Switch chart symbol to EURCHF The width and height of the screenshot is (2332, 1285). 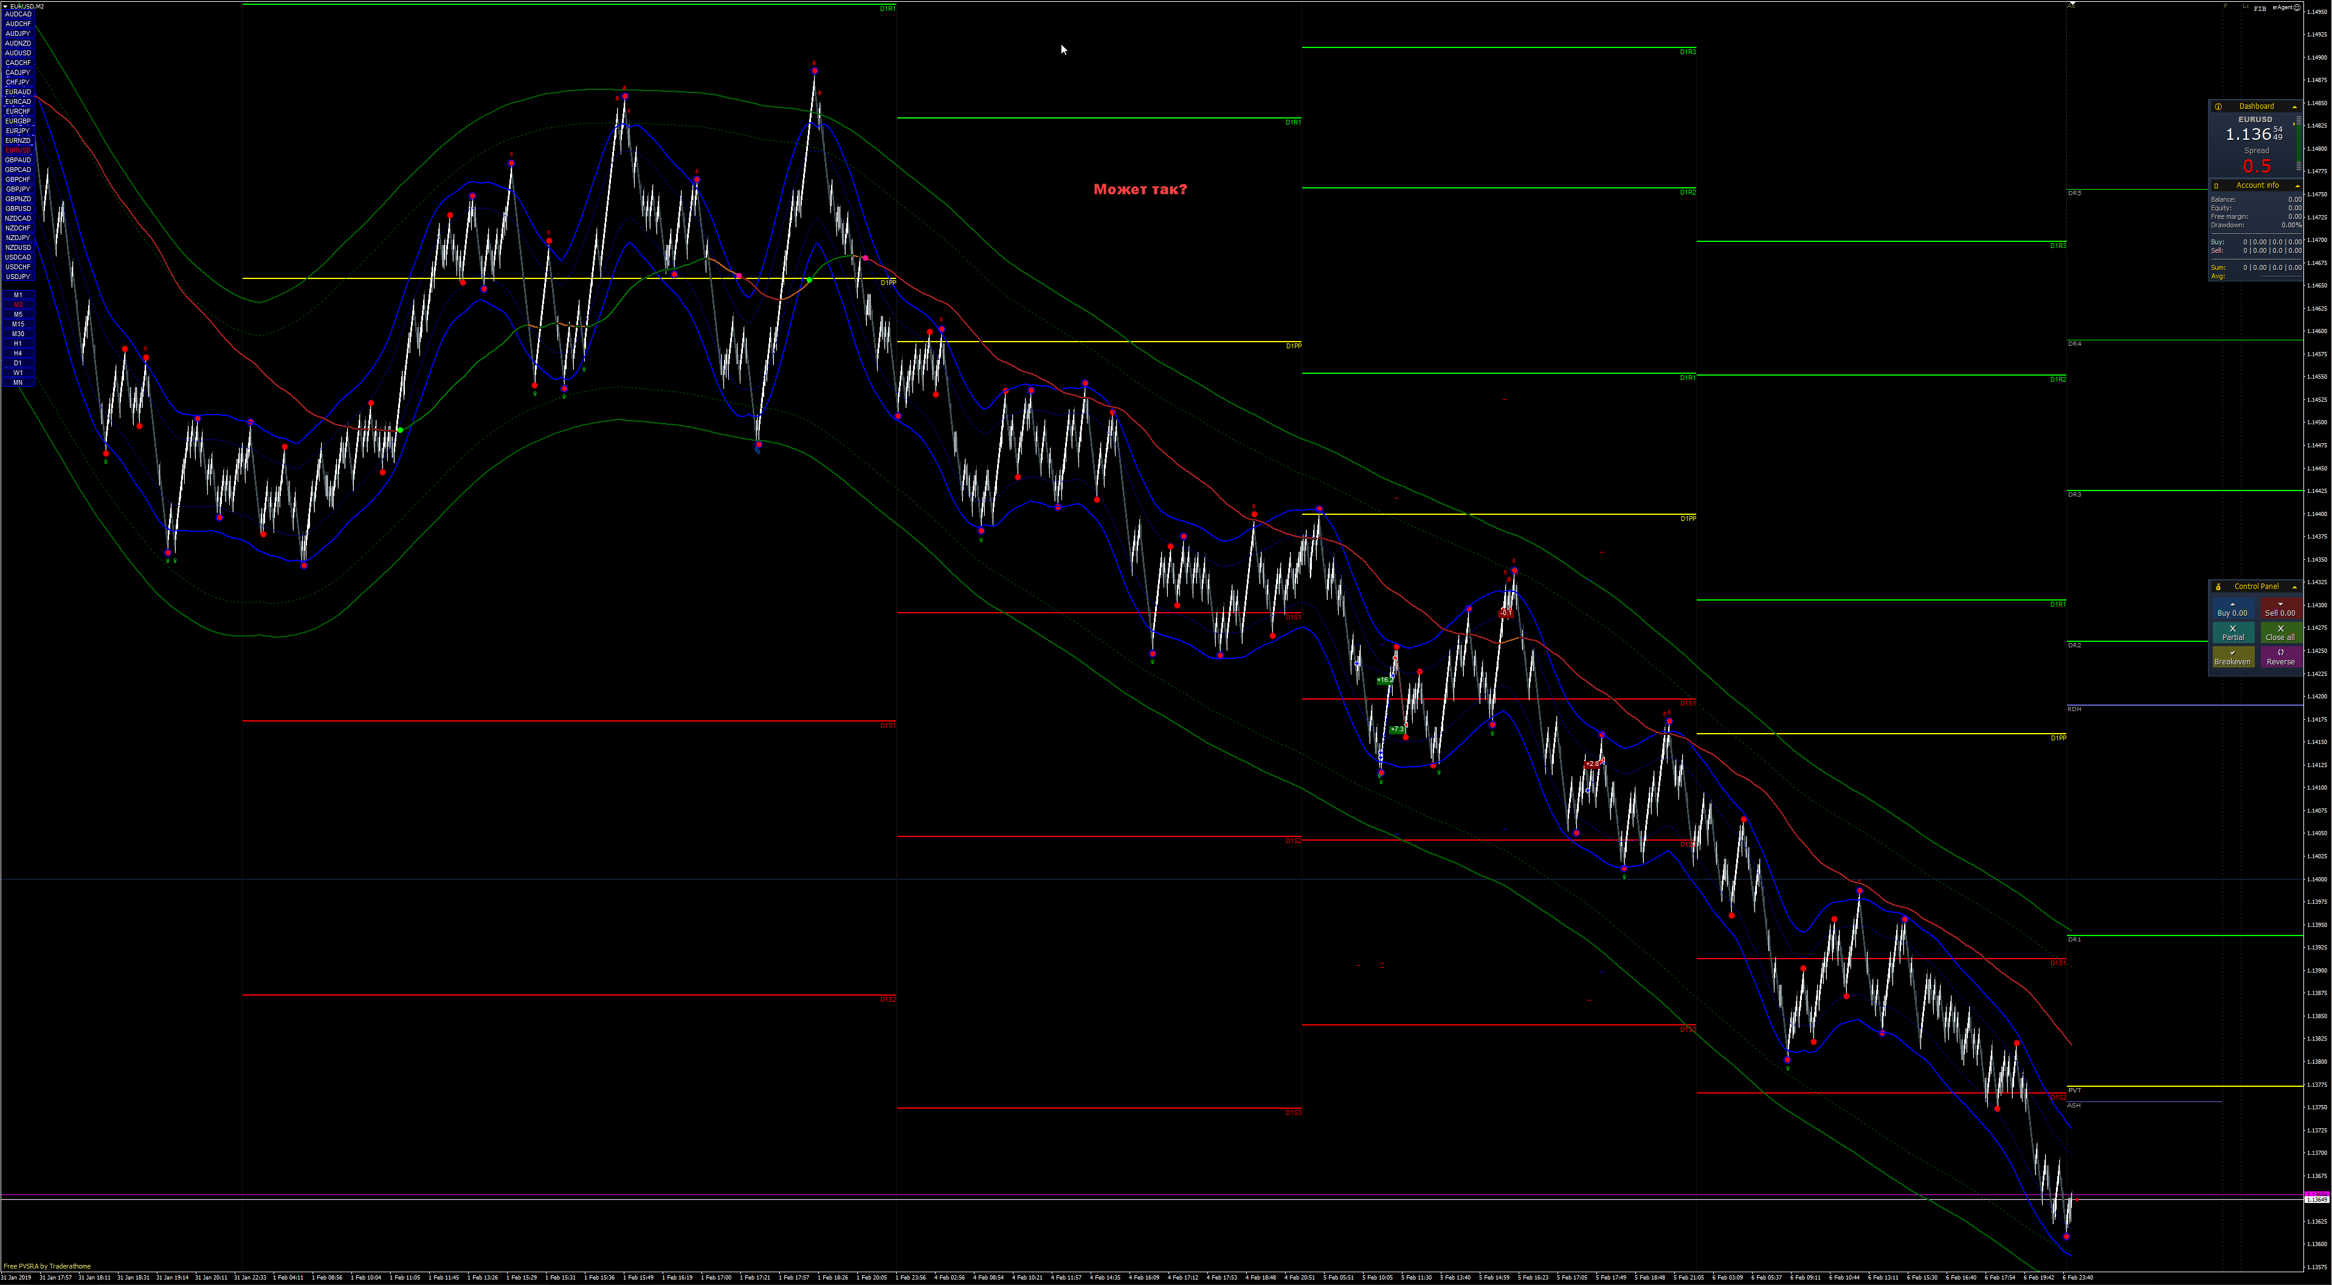(18, 111)
